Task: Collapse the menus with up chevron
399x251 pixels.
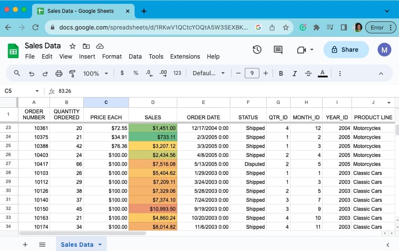Action: pyautogui.click(x=381, y=74)
